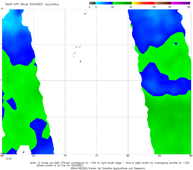Click 'NOAA/NESDIS/Center for Satellite Applications and Research' credit
193x170 pixels.
(x=108, y=168)
